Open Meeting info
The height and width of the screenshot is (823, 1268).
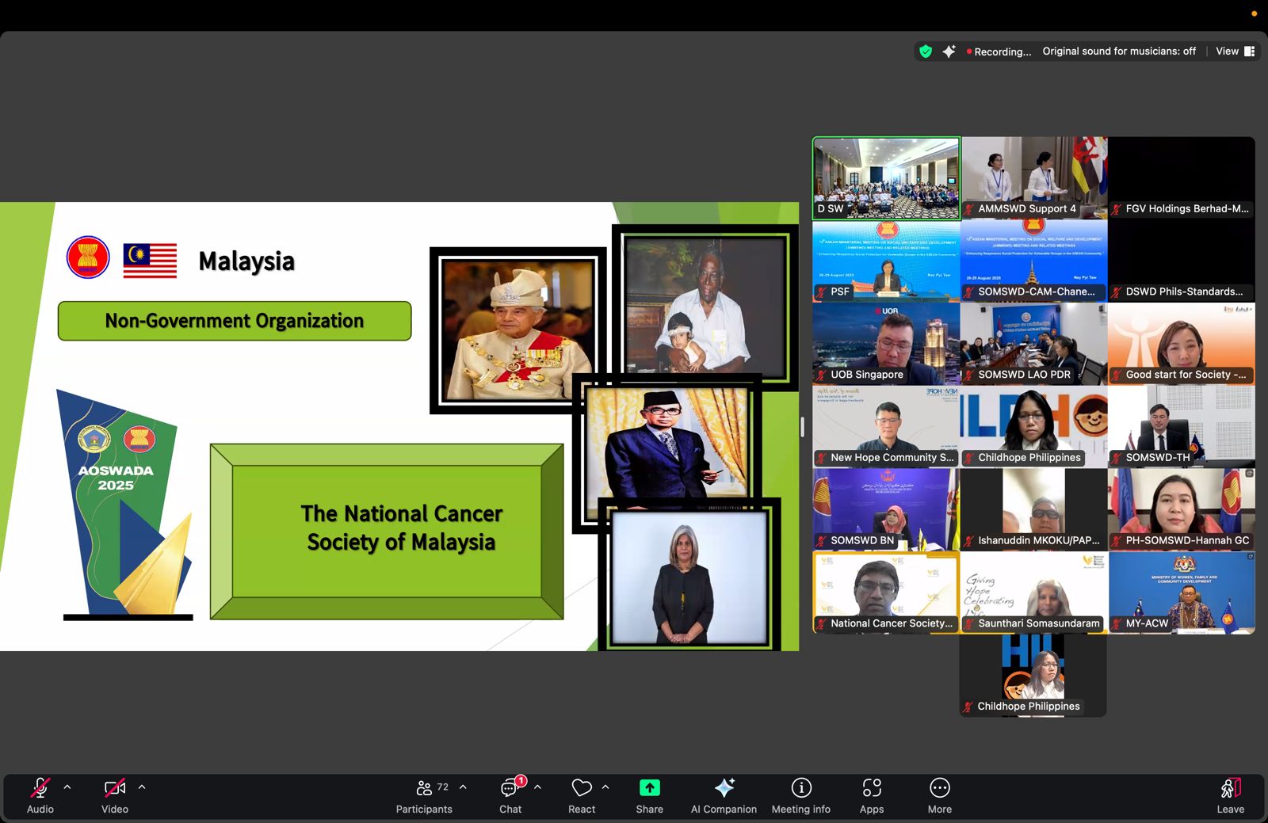[x=801, y=795]
